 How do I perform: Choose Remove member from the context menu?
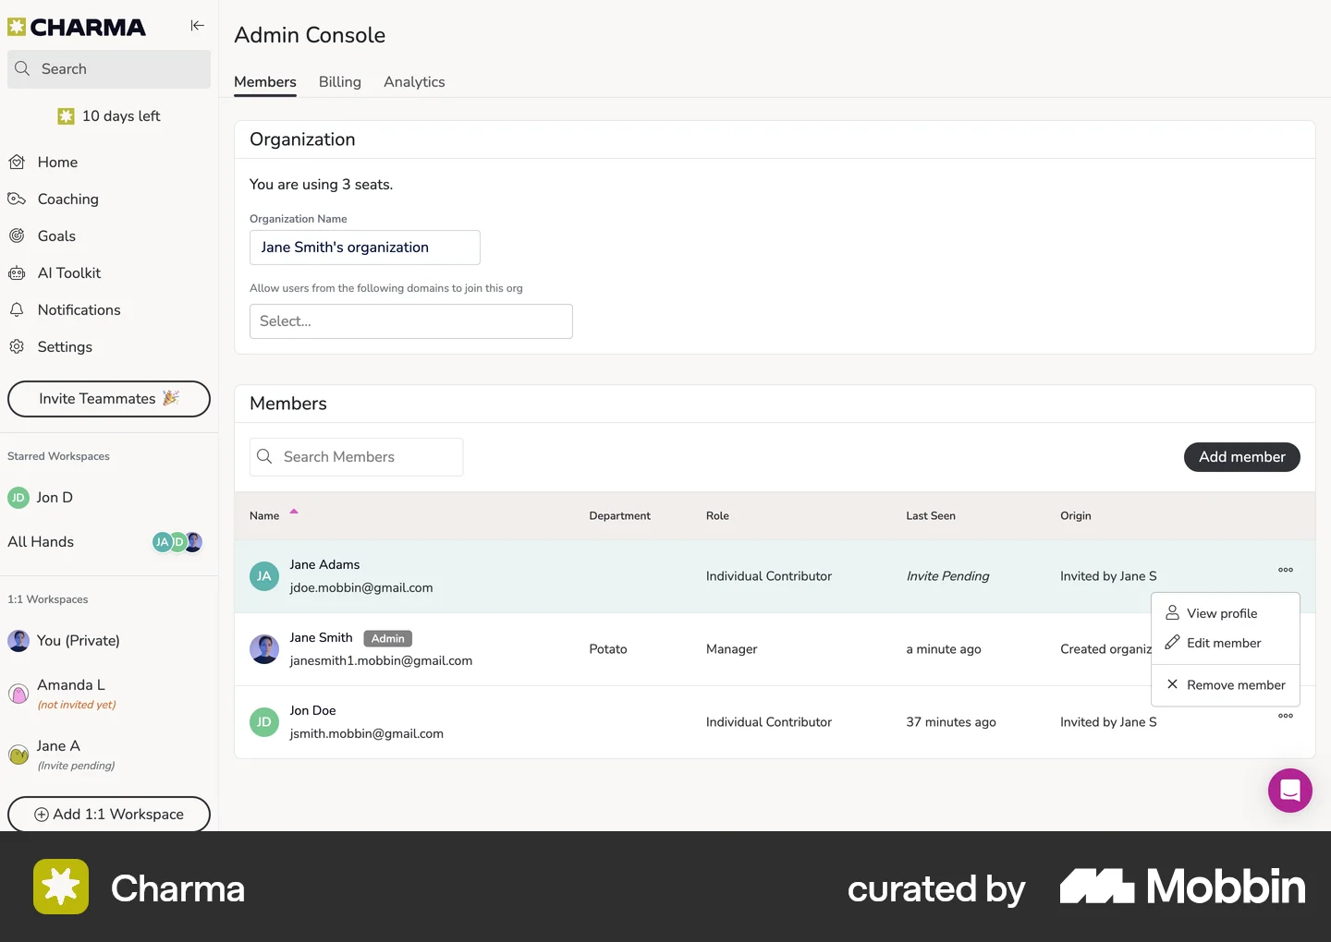(x=1226, y=685)
